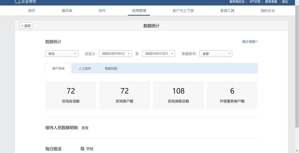The height and width of the screenshot is (153, 299).
Task: Open 管理工具 navigation tab
Action: click(227, 11)
